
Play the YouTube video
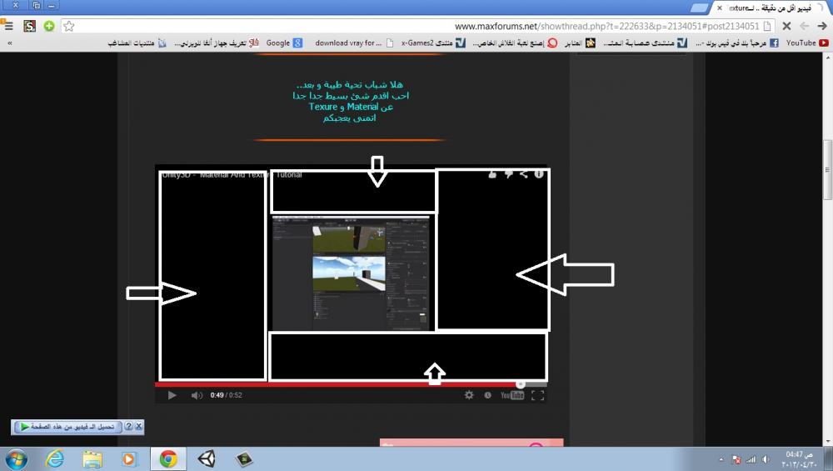pyautogui.click(x=172, y=395)
